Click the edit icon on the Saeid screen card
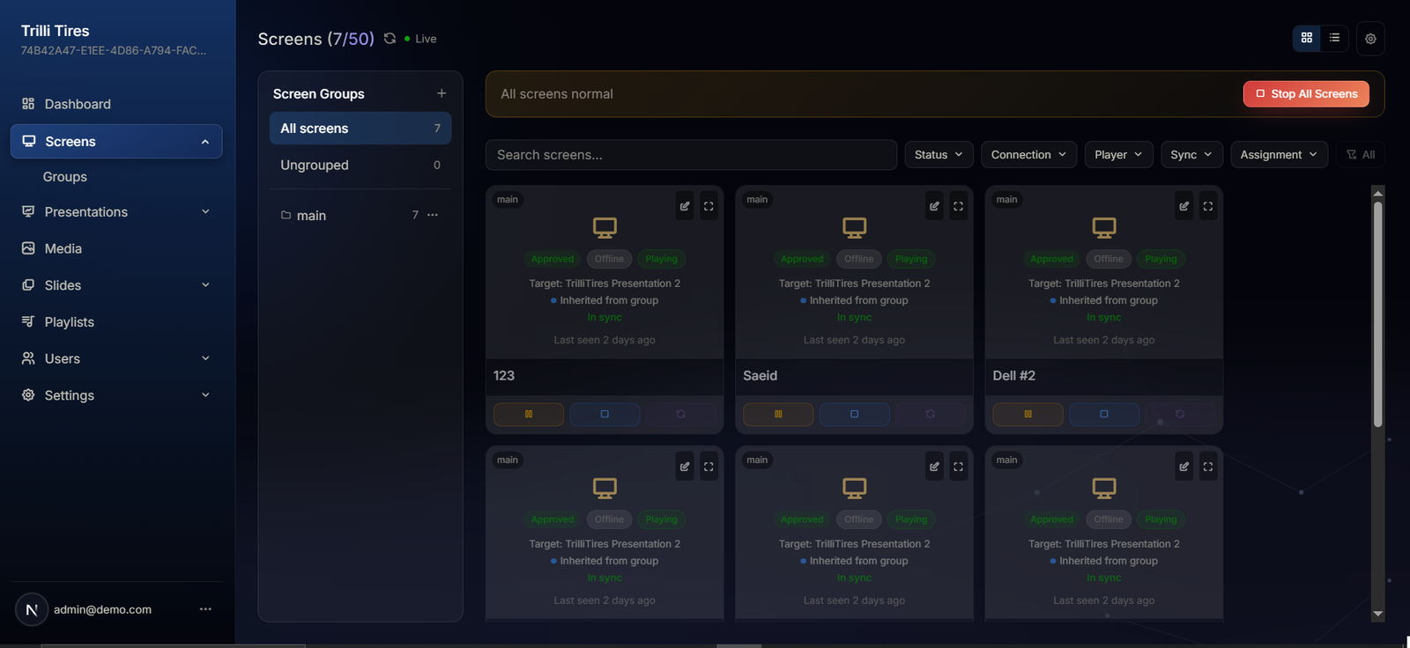Viewport: 1410px width, 648px height. (x=934, y=206)
